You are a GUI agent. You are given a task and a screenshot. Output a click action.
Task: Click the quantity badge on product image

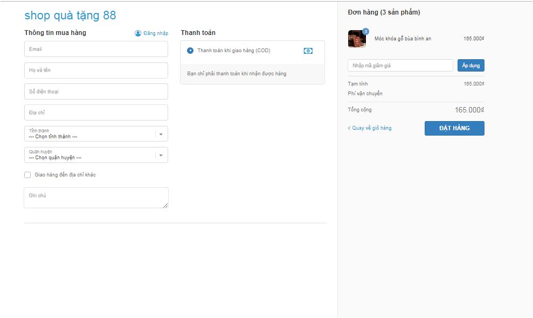pos(366,32)
